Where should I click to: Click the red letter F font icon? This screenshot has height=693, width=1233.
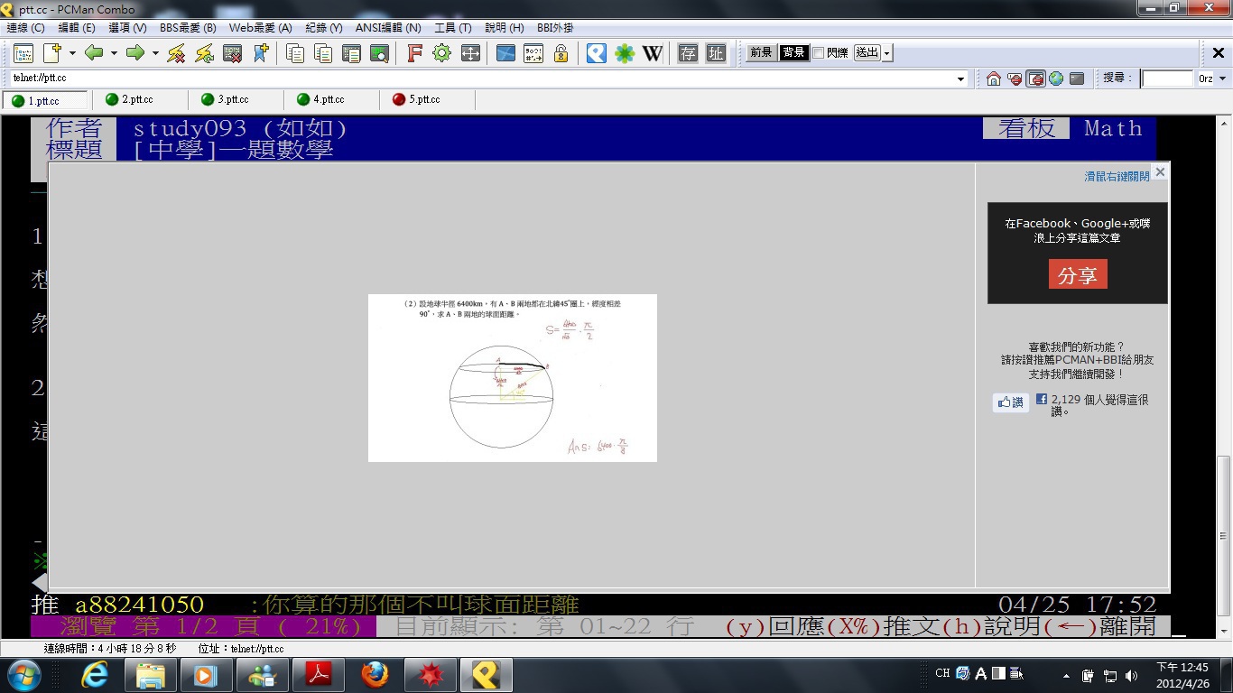(x=414, y=53)
